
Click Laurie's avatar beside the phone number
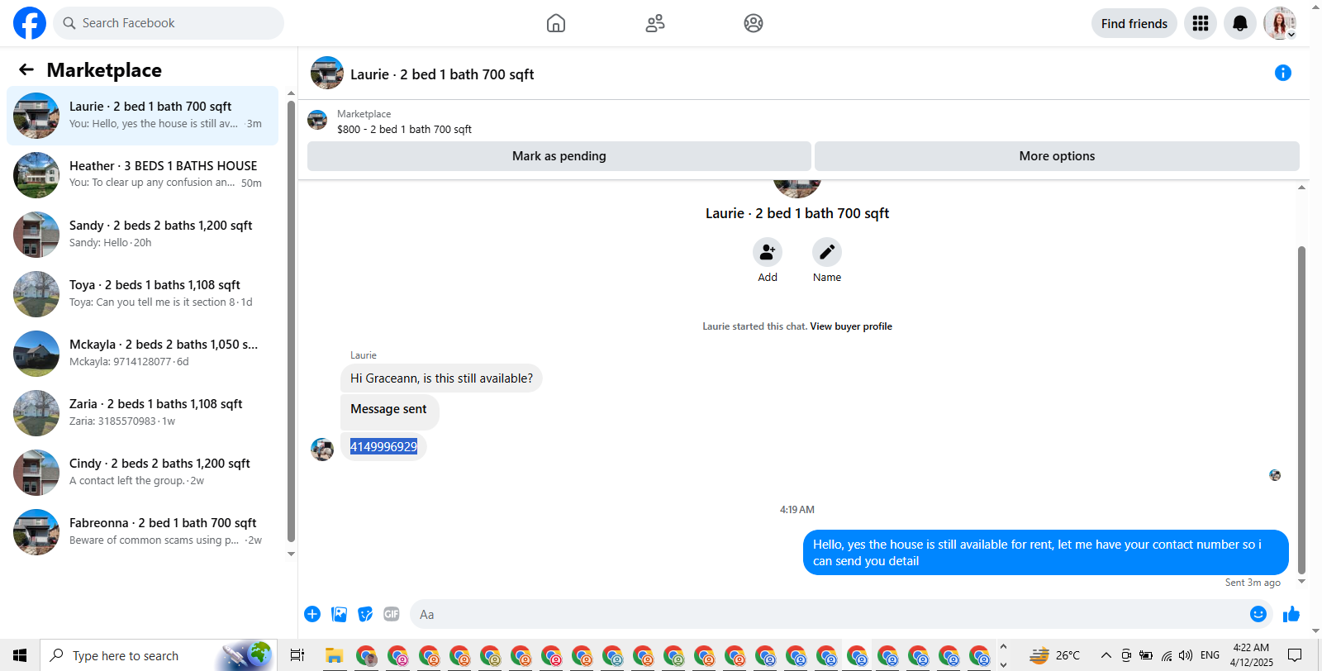[322, 450]
